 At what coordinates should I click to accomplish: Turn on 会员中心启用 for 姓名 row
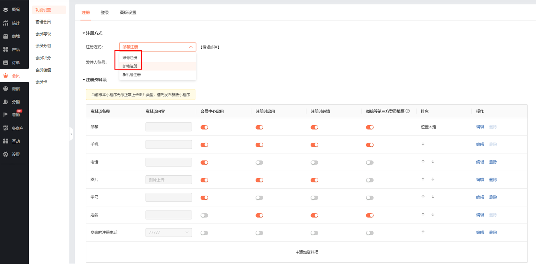tap(204, 215)
